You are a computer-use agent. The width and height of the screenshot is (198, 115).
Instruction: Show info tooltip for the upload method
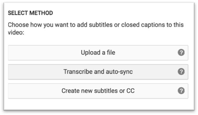tap(181, 53)
